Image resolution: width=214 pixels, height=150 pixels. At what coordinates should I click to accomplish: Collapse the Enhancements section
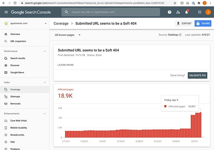tap(45, 113)
